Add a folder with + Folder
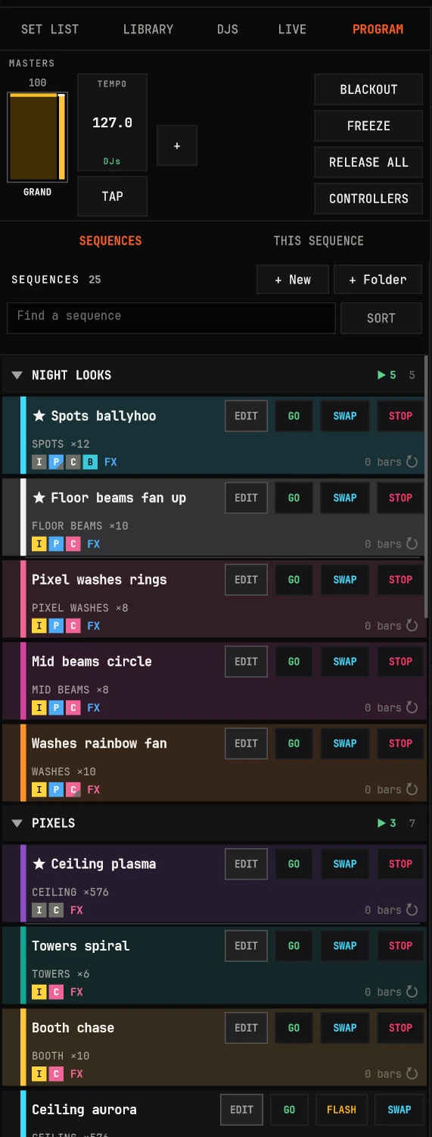Screen dimensions: 432x1137 point(378,280)
